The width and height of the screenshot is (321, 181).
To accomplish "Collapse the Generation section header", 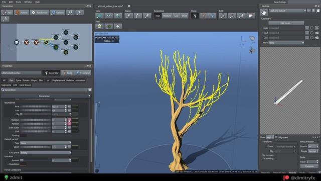I will point(46,96).
